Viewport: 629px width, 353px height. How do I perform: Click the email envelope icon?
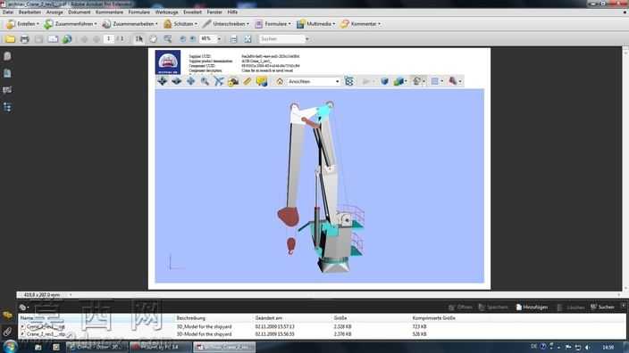click(x=53, y=39)
